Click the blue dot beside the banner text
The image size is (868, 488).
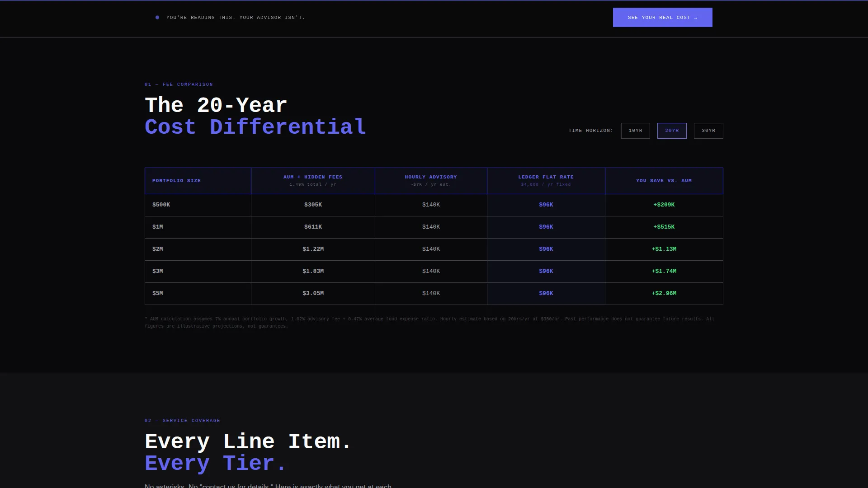pos(157,18)
